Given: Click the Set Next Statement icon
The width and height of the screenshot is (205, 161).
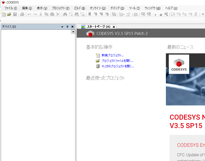Looking at the screenshot, I should 196,14.
